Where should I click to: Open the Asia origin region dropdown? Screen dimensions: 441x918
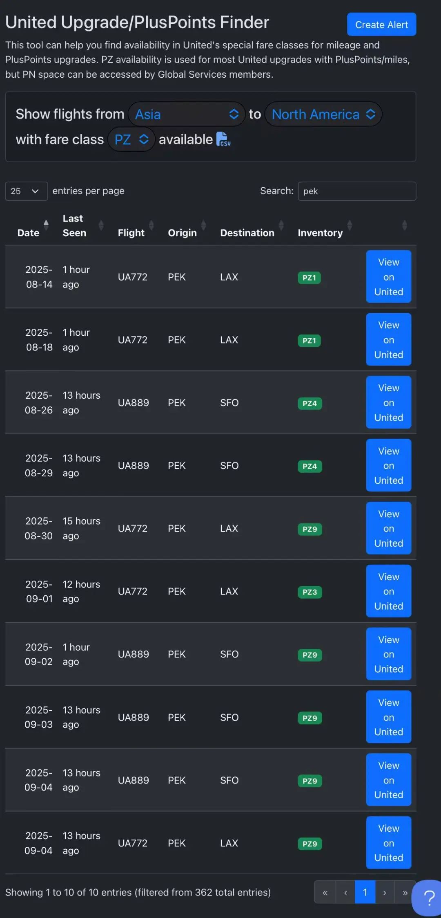tap(187, 114)
